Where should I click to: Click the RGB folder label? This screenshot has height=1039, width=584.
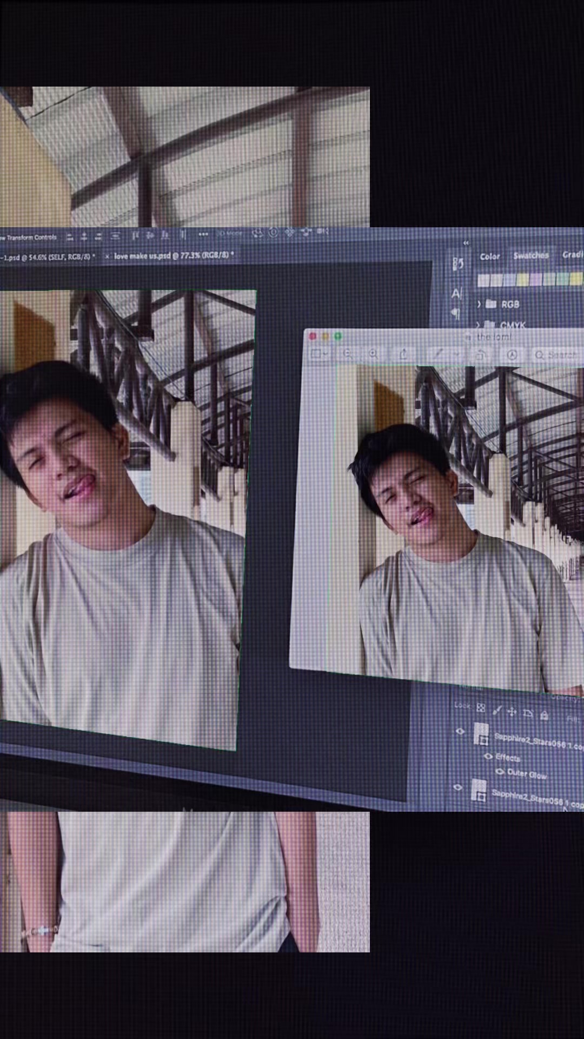coord(510,305)
